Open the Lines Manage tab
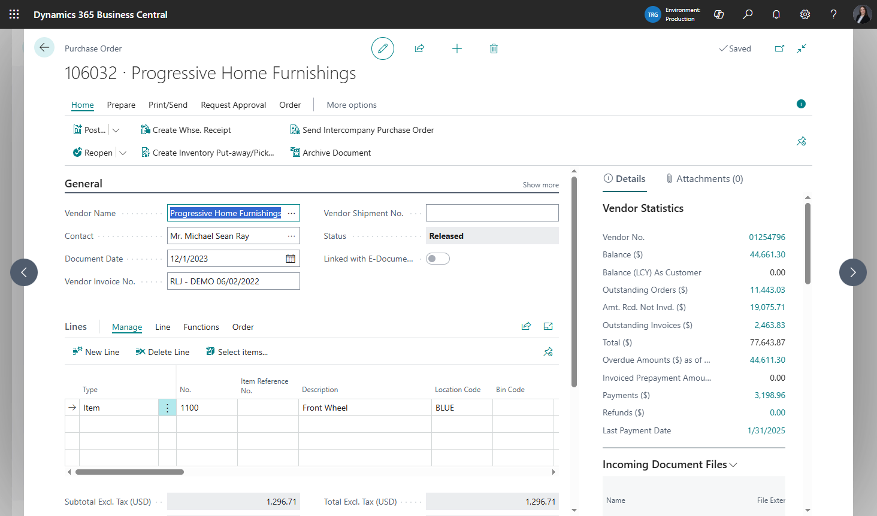The image size is (877, 516). tap(127, 327)
